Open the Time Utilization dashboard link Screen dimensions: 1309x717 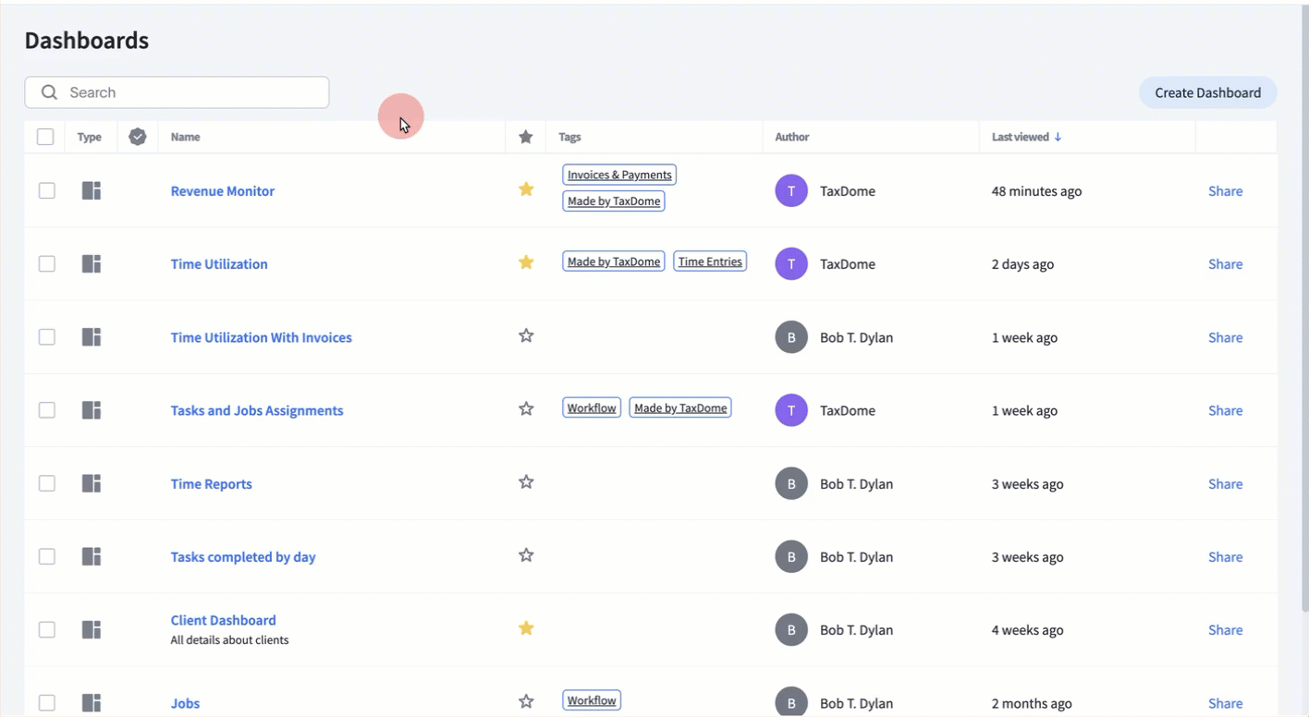pyautogui.click(x=219, y=264)
